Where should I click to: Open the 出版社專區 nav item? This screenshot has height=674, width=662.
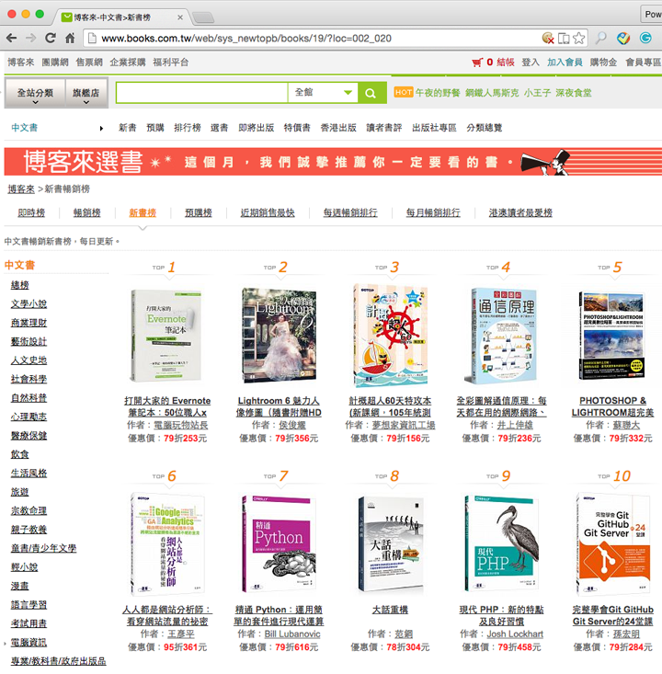tap(434, 128)
